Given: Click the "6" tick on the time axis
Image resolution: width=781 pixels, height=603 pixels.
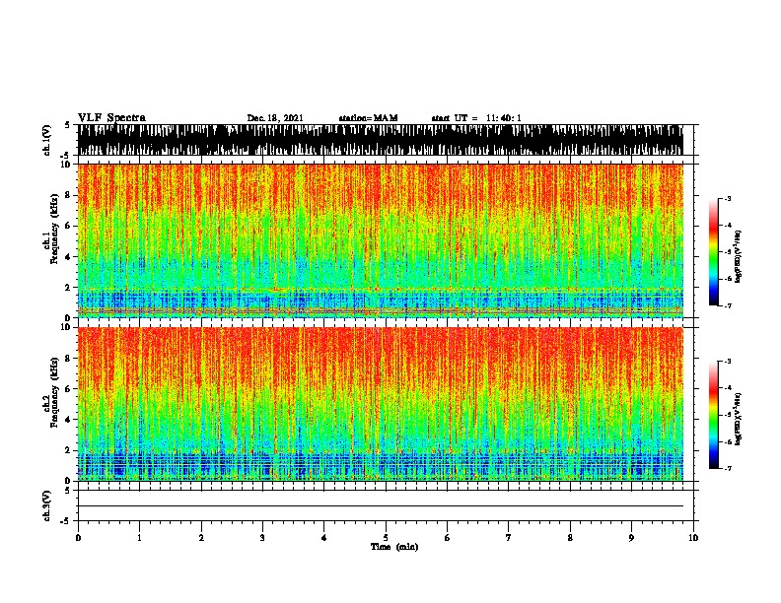Looking at the screenshot, I should (x=448, y=538).
